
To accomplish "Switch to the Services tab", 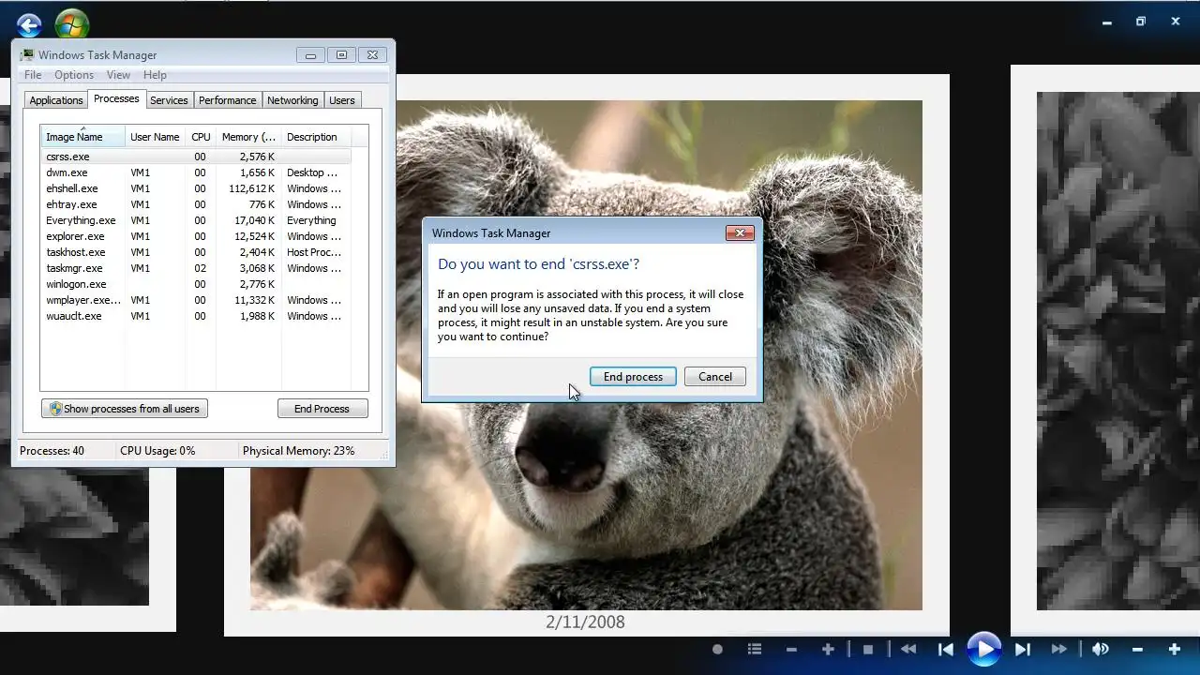I will (x=169, y=100).
